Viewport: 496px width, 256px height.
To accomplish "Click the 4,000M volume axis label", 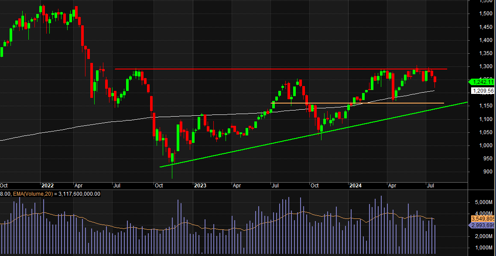I will pyautogui.click(x=484, y=214).
